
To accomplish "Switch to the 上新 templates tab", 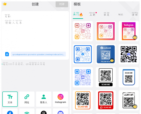I will [92, 14].
